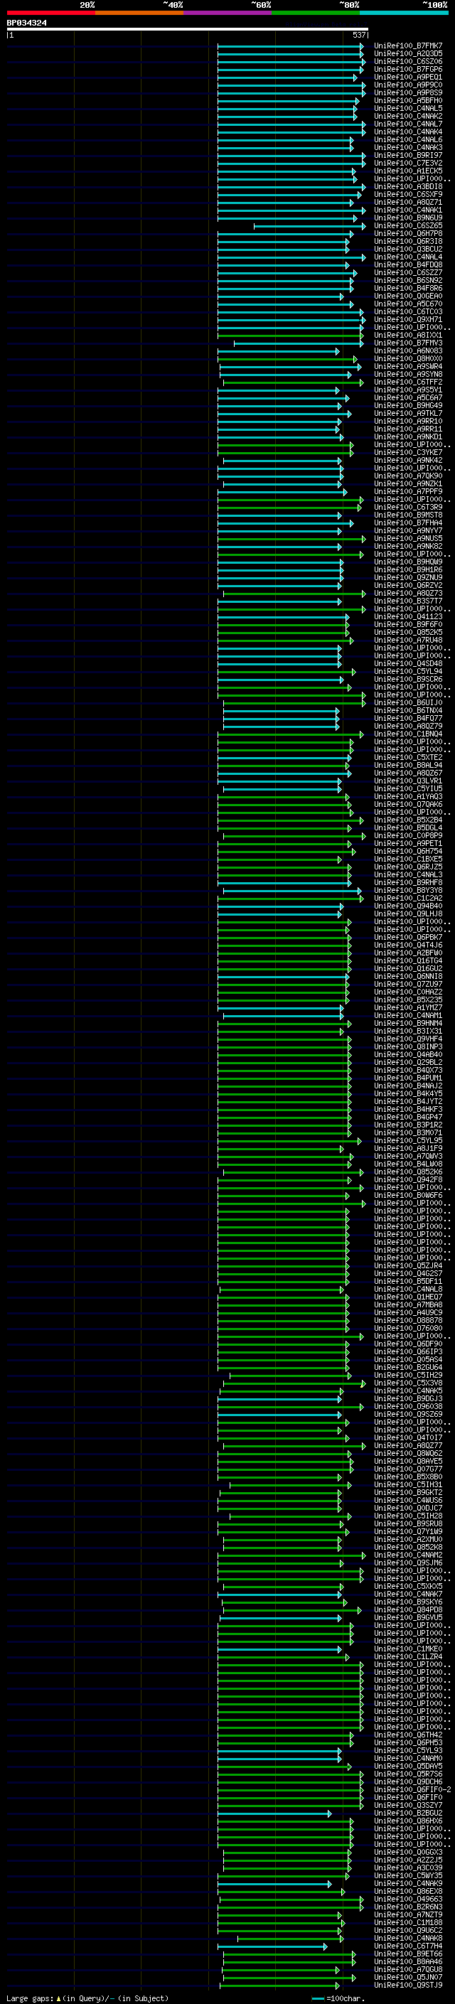The width and height of the screenshot is (455, 2004).
Task: Select hit label UniRef100_Q41123
Action: click(x=408, y=617)
